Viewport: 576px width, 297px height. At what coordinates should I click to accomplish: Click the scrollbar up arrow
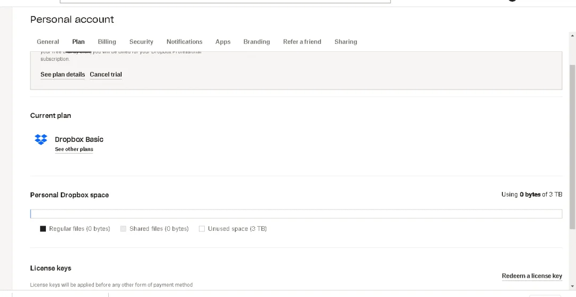[x=572, y=36]
